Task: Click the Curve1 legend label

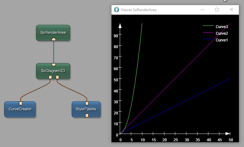Action: point(222,40)
